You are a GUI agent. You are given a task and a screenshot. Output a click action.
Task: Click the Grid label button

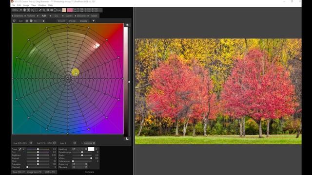(20, 21)
